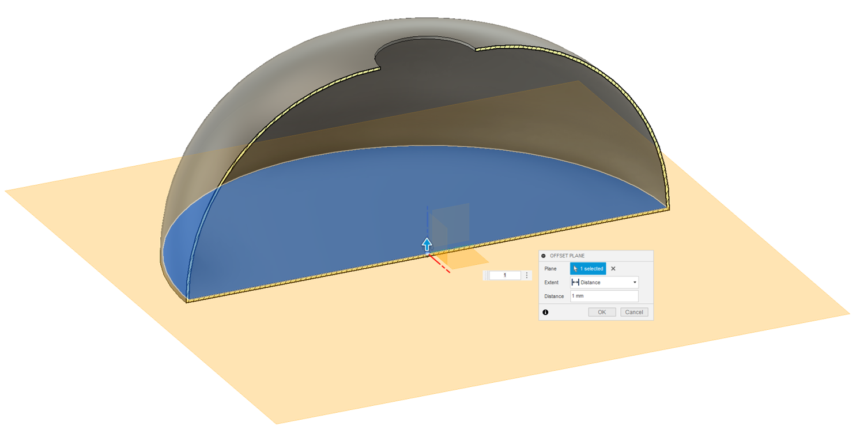Image resolution: width=860 pixels, height=430 pixels.
Task: Edit the floating value box showing 1
Action: point(505,276)
